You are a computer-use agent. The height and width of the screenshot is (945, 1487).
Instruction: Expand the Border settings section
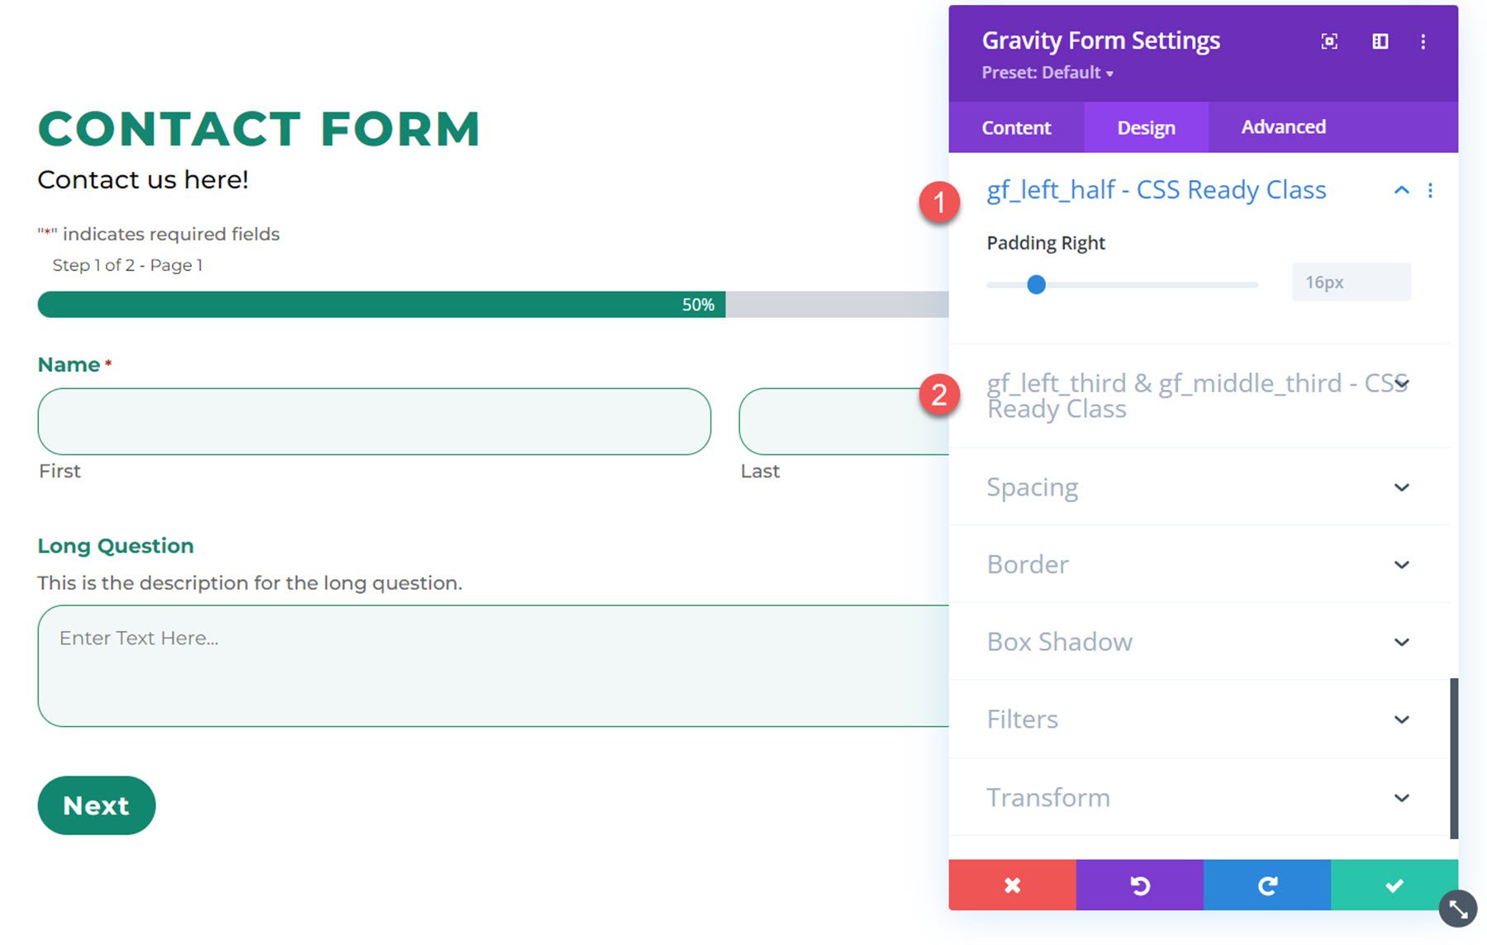coord(1401,565)
